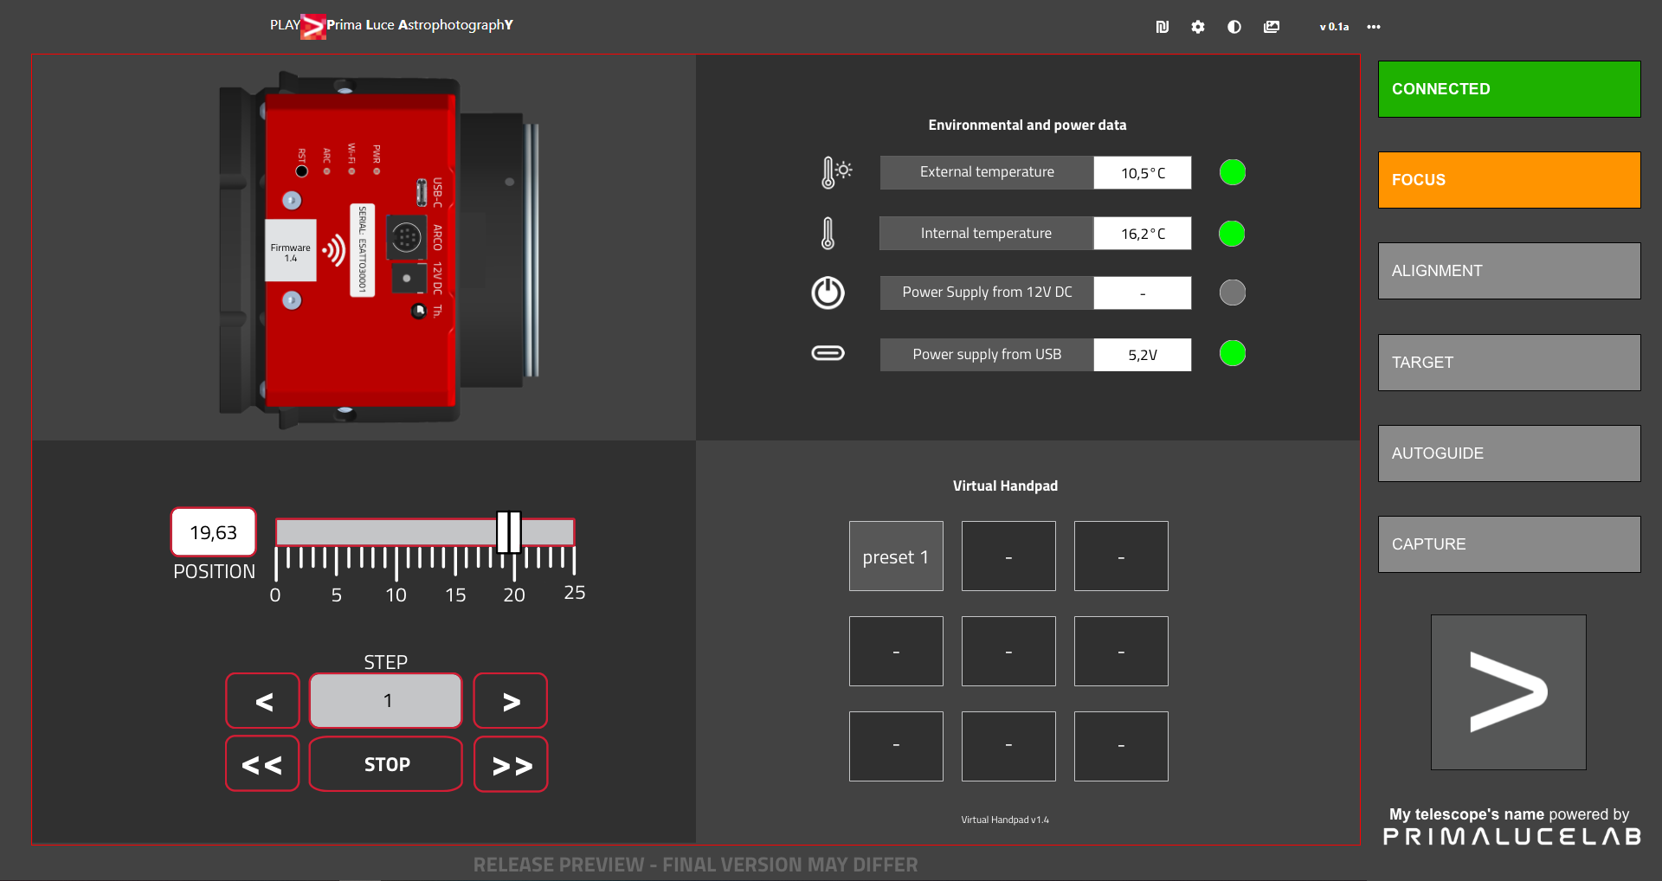
Task: Click the large PLAY arrow logo tile
Action: pyautogui.click(x=1508, y=692)
